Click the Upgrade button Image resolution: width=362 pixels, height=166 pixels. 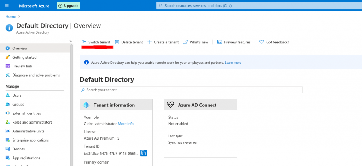pos(68,6)
